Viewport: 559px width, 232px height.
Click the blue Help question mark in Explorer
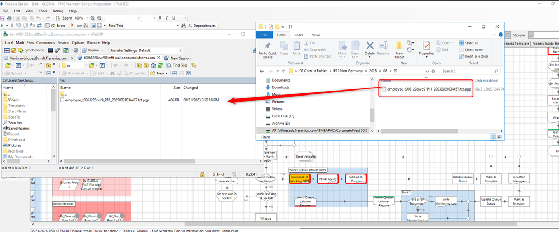500,35
